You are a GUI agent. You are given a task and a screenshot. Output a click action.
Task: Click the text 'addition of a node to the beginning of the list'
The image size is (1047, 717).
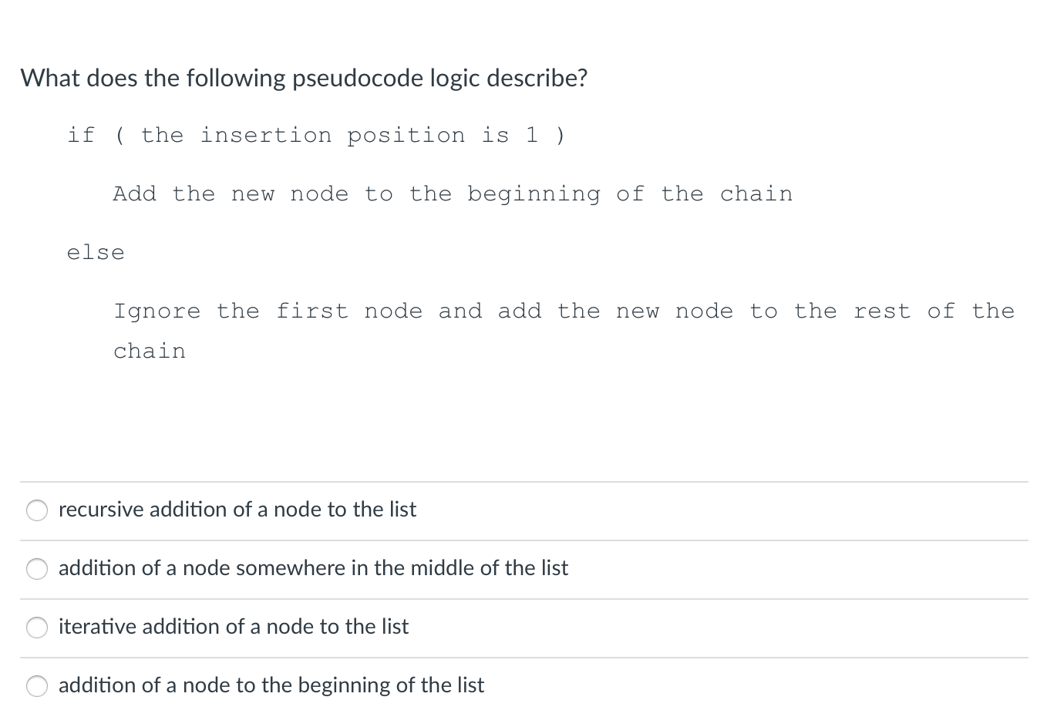[x=271, y=685]
